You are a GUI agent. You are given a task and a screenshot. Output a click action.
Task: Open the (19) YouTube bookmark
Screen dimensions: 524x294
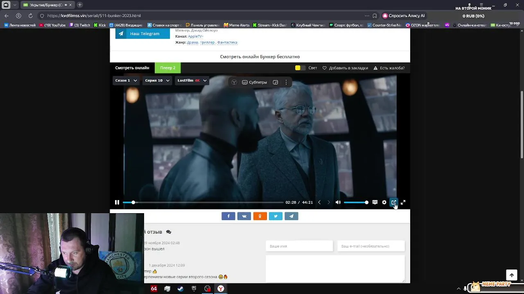coord(52,25)
